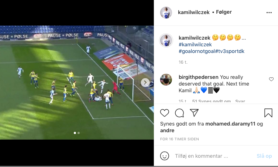Open birgithpedersen's profile avatar

coord(166,80)
